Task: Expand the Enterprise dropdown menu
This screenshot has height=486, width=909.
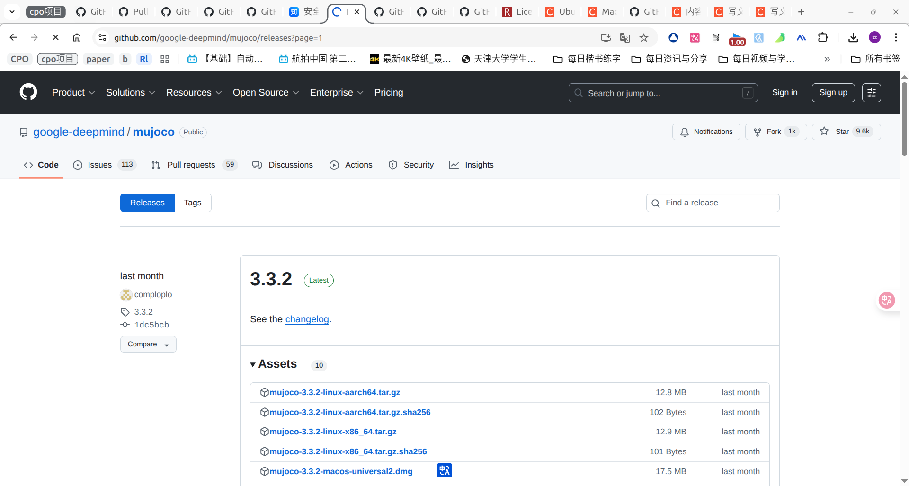Action: pyautogui.click(x=337, y=93)
